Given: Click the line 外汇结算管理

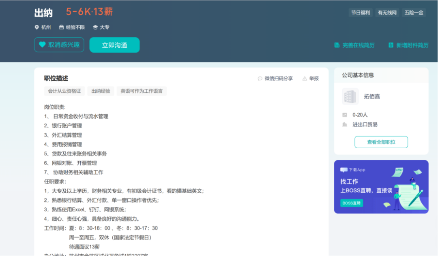Looking at the screenshot, I should [x=63, y=135].
